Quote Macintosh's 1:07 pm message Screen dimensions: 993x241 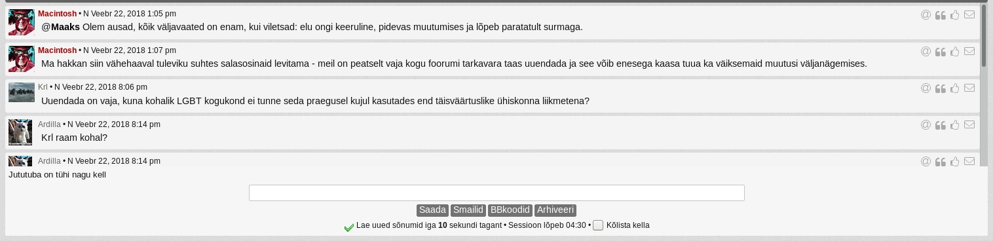[940, 52]
